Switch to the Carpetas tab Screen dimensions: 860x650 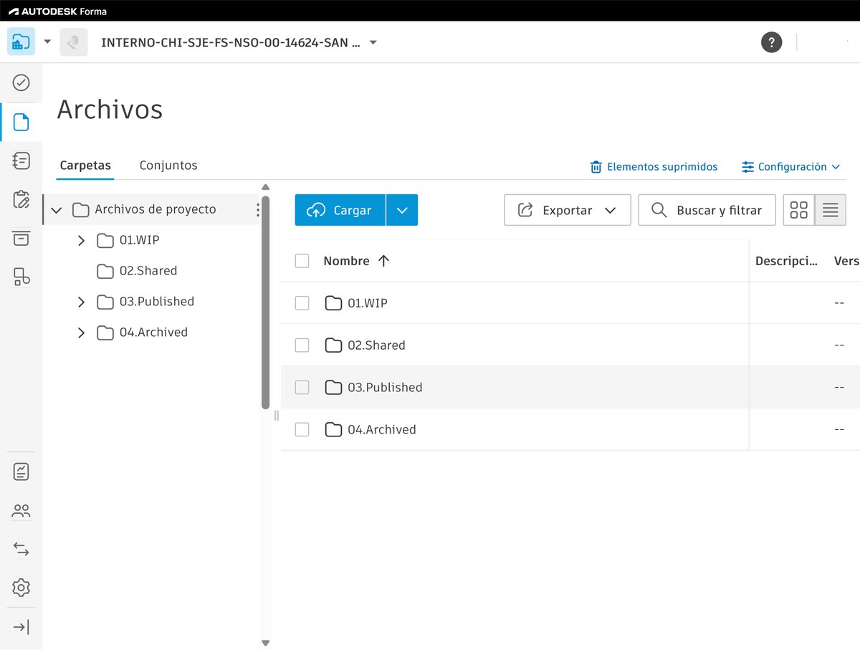tap(85, 166)
